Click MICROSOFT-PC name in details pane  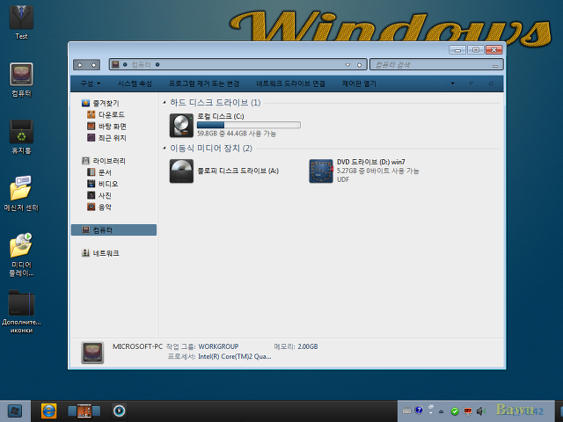click(137, 346)
